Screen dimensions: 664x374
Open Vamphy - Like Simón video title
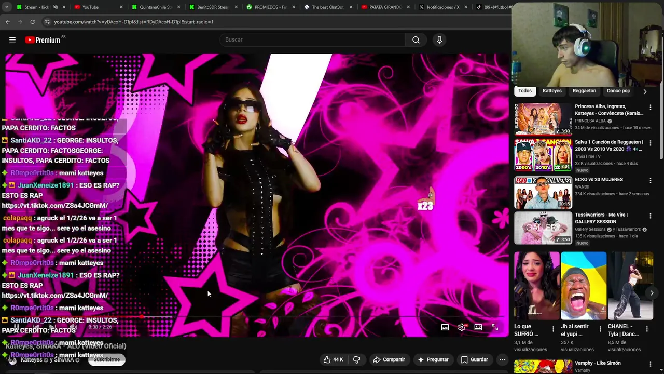coord(598,363)
